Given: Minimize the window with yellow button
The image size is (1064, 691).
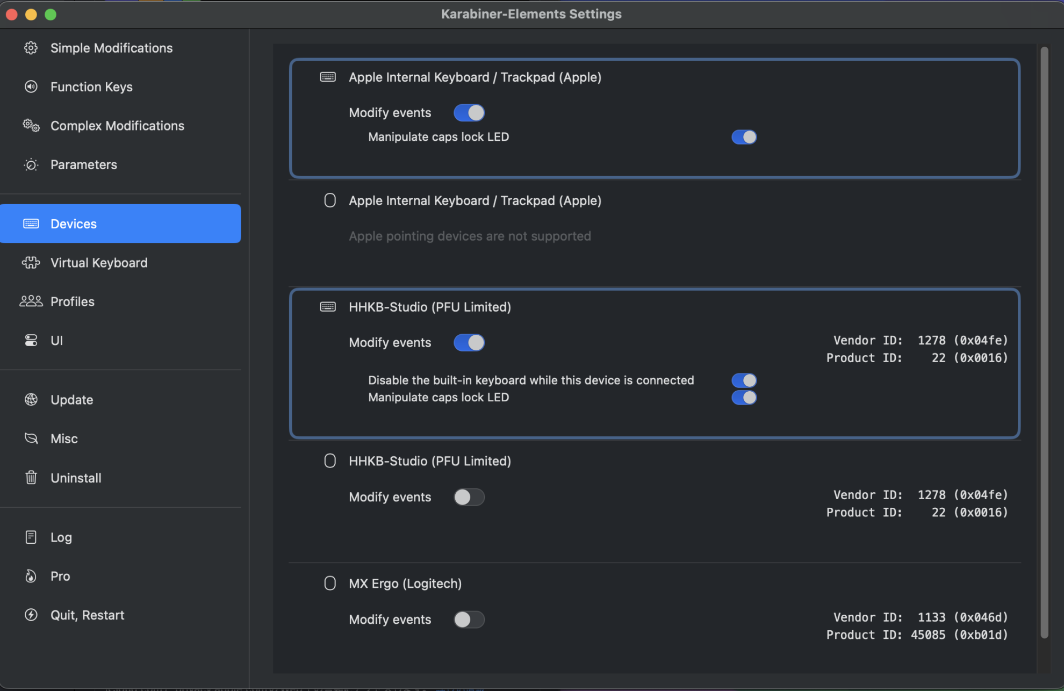Looking at the screenshot, I should (x=31, y=15).
